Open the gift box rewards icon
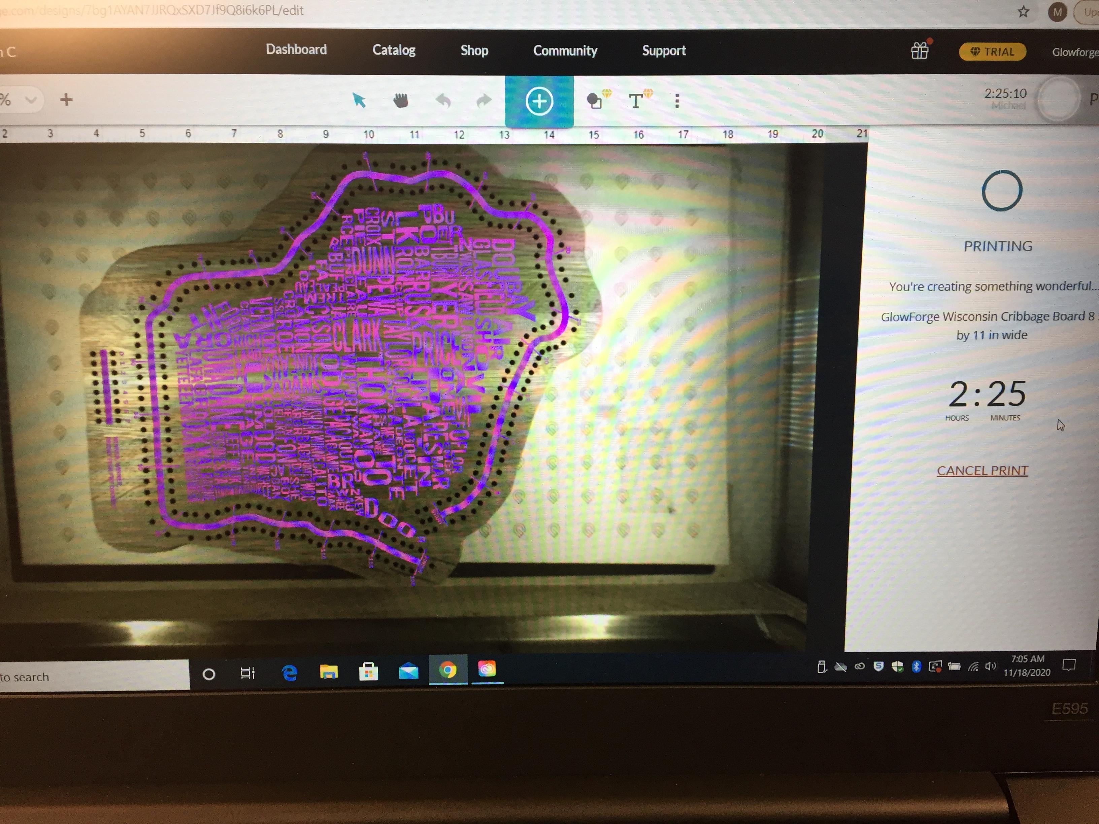Image resolution: width=1099 pixels, height=824 pixels. pyautogui.click(x=919, y=51)
